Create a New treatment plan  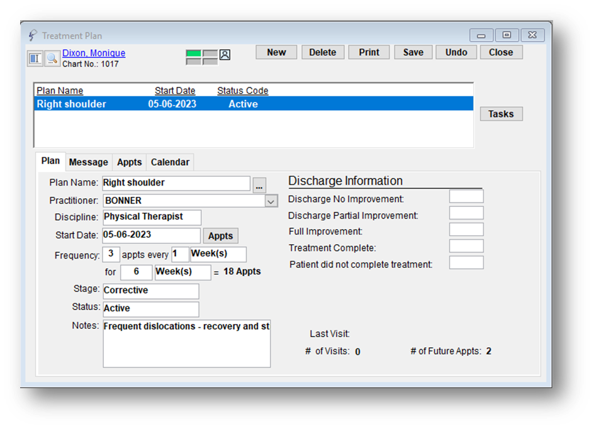click(x=276, y=52)
